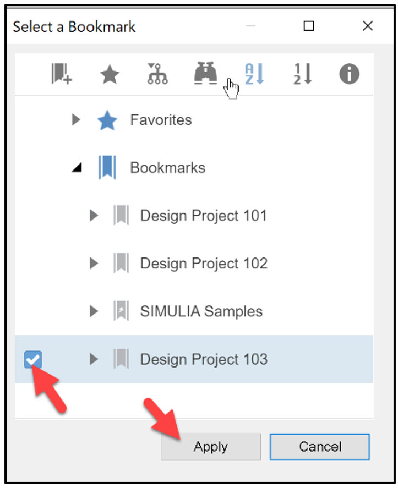Click the binoculars search icon
The height and width of the screenshot is (488, 398).
tap(205, 74)
